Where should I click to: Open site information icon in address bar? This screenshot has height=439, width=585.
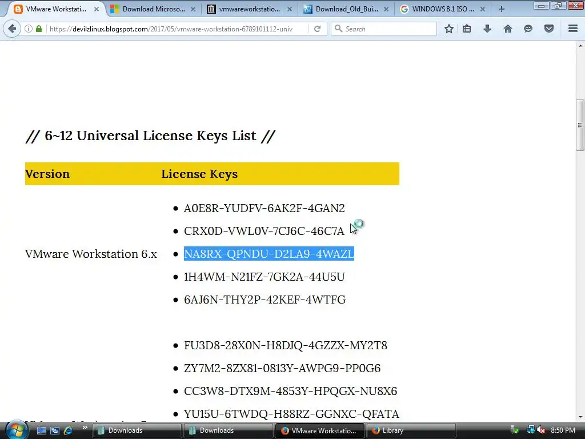point(29,29)
